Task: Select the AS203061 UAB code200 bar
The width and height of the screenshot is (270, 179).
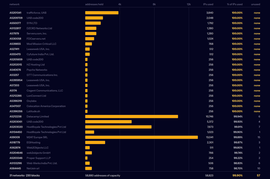Action: click(108, 122)
